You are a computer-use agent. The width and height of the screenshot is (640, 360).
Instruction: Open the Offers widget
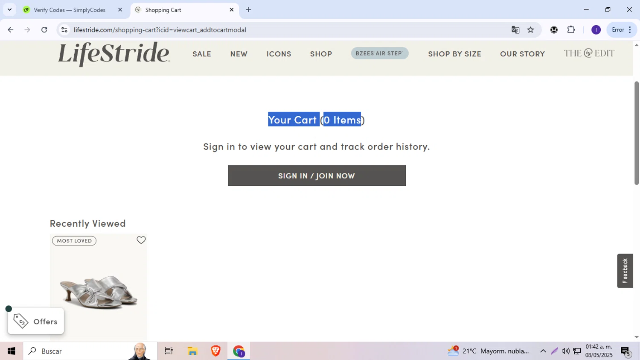36,321
